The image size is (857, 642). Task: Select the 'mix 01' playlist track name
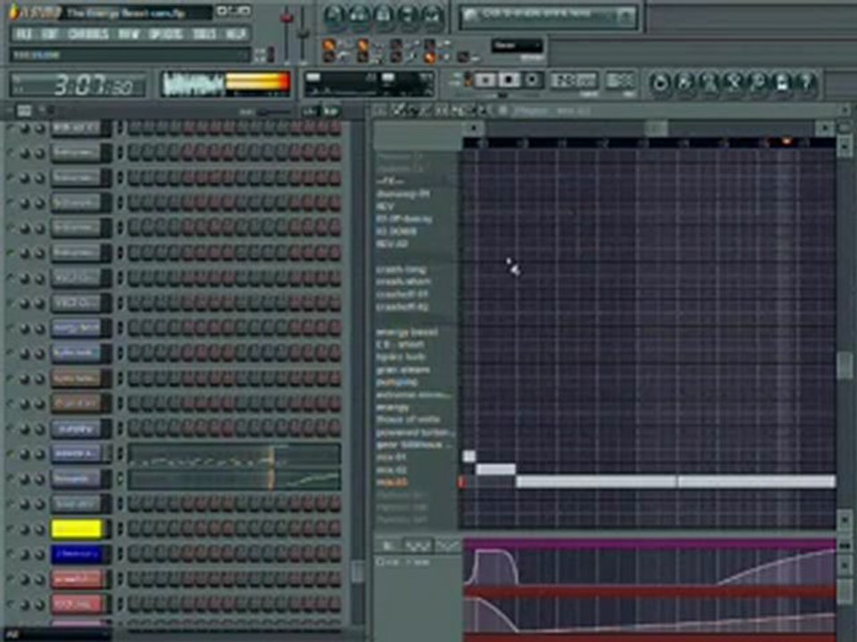391,457
